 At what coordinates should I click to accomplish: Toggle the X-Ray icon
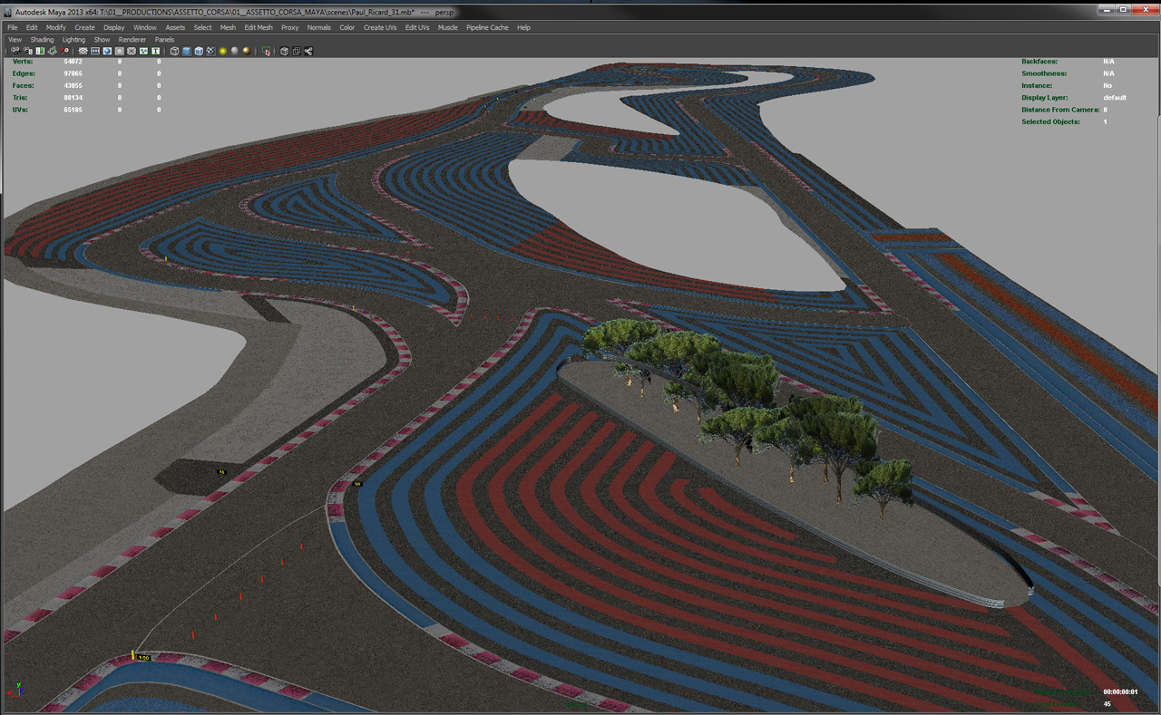(x=284, y=51)
